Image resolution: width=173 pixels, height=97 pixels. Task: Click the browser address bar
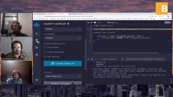[96, 16]
